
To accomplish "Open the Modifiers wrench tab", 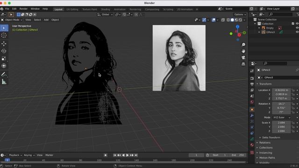I will [x=252, y=115].
